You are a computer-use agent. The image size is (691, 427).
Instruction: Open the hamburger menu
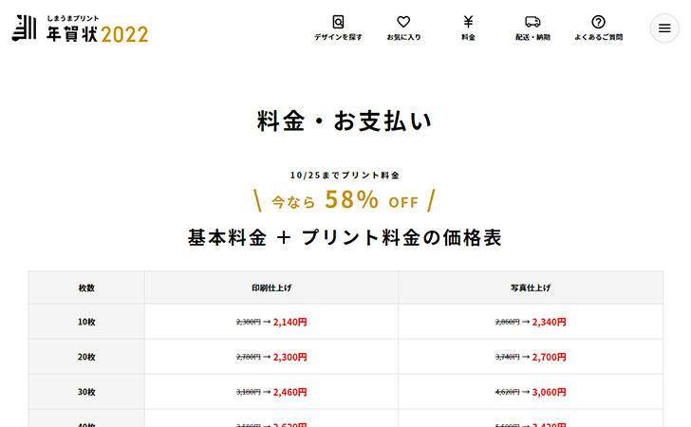[x=663, y=28]
